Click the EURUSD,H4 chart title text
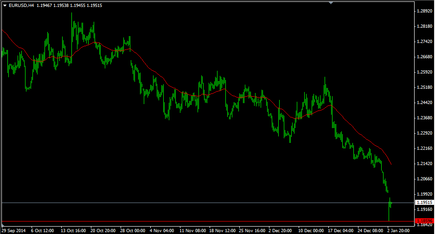This screenshot has width=435, height=234. pos(21,5)
